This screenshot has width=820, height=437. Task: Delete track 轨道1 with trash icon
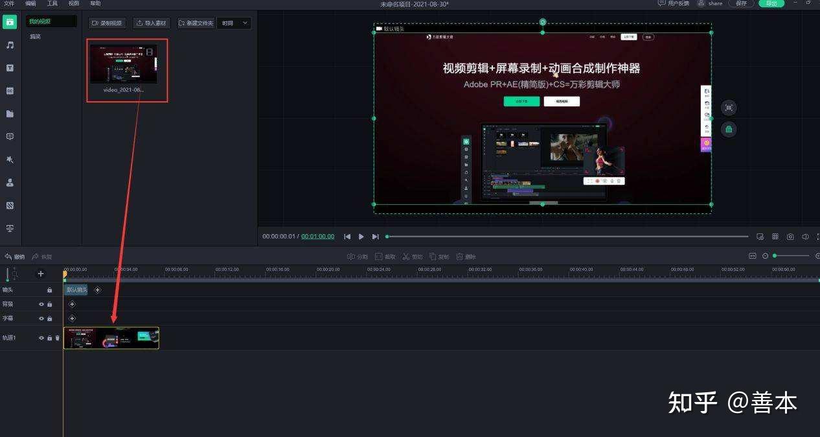(57, 338)
